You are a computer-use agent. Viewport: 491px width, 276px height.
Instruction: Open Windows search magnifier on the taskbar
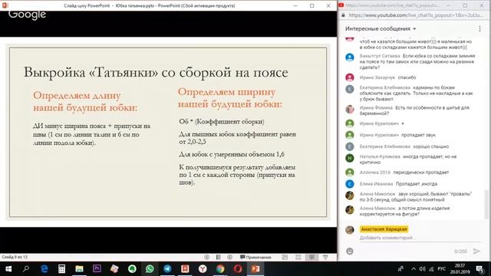coord(26,269)
